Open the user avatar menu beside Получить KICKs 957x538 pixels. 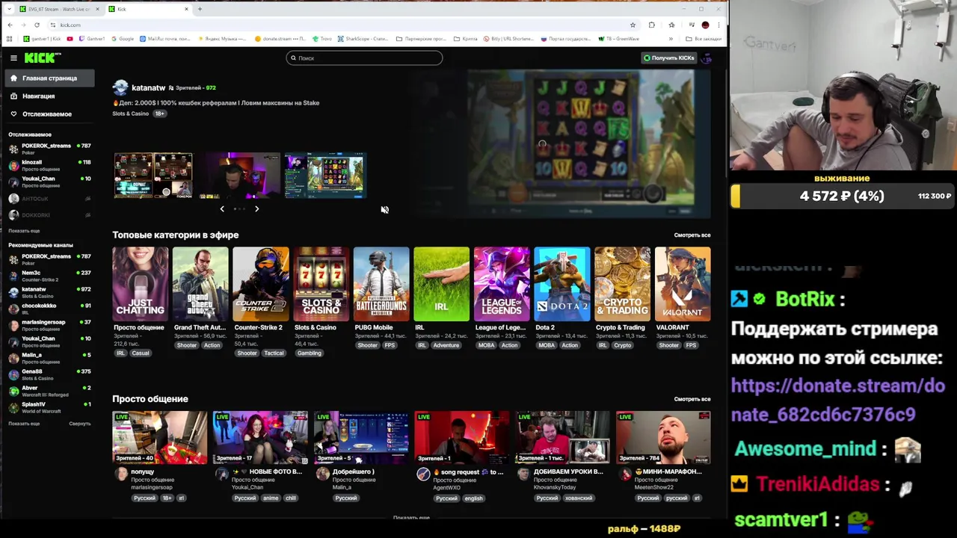pos(707,58)
